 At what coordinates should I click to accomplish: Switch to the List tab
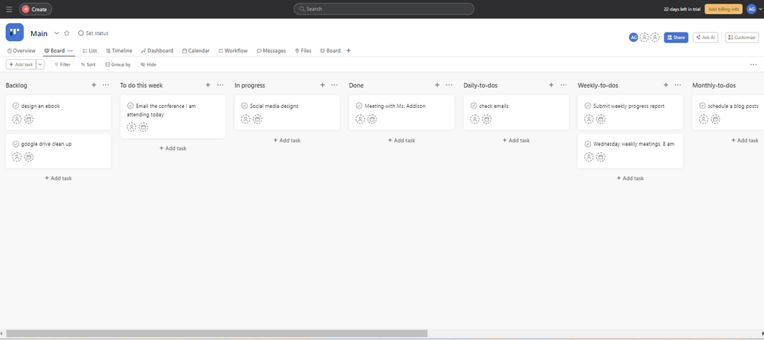pyautogui.click(x=90, y=51)
